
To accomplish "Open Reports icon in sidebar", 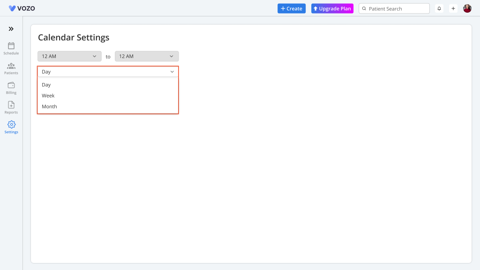I will [11, 105].
